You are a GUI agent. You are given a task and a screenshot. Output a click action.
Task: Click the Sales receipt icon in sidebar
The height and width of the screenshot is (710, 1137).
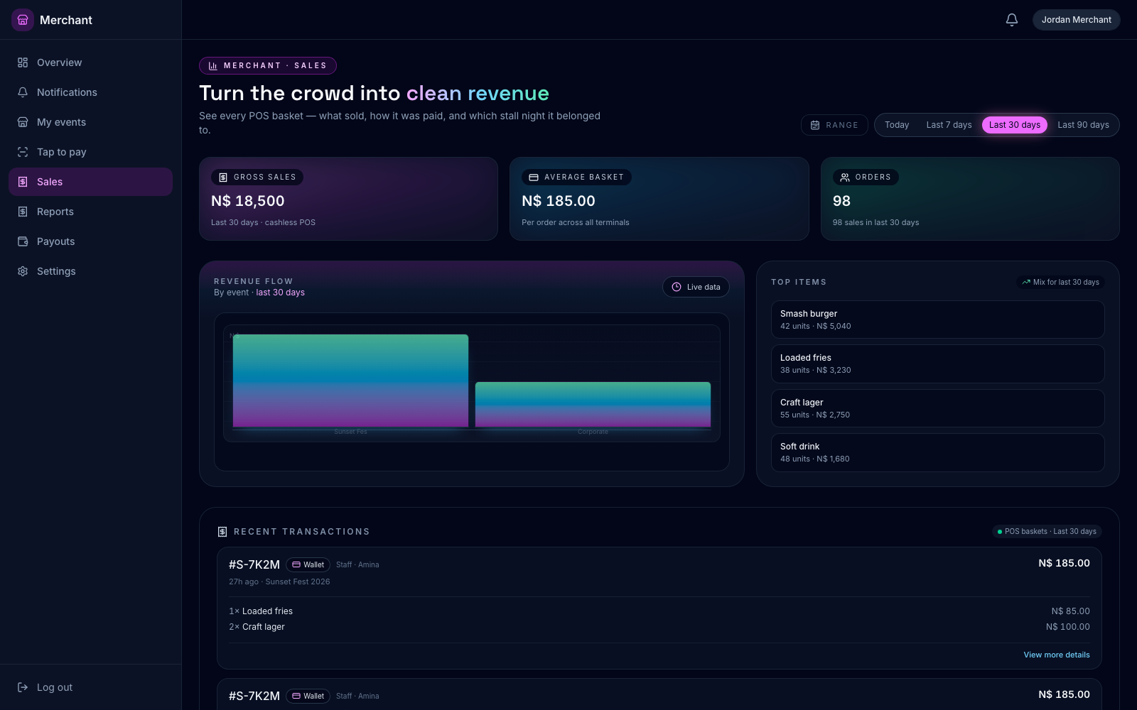coord(23,182)
